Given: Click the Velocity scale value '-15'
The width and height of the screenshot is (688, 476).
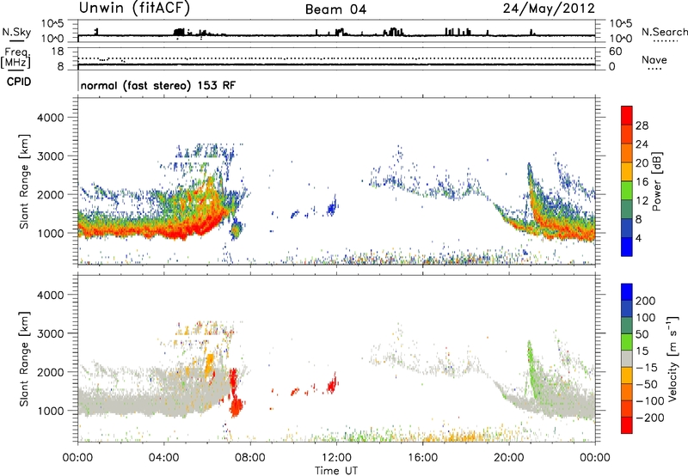Looking at the screenshot, I should (x=647, y=368).
